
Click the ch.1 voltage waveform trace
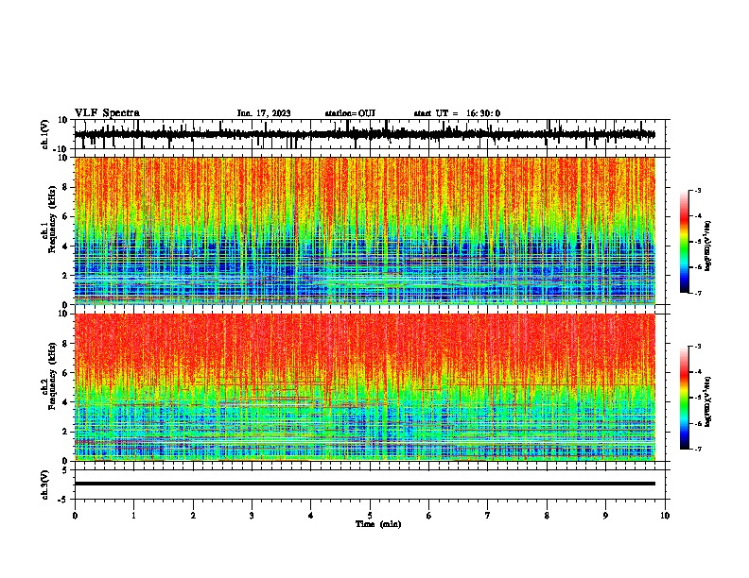[x=364, y=134]
